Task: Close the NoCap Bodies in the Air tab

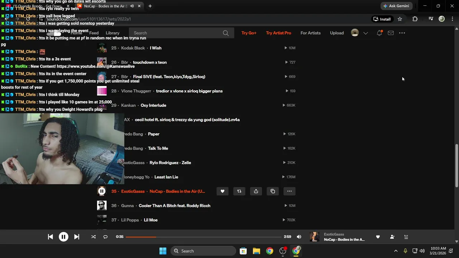Action: click(x=139, y=6)
